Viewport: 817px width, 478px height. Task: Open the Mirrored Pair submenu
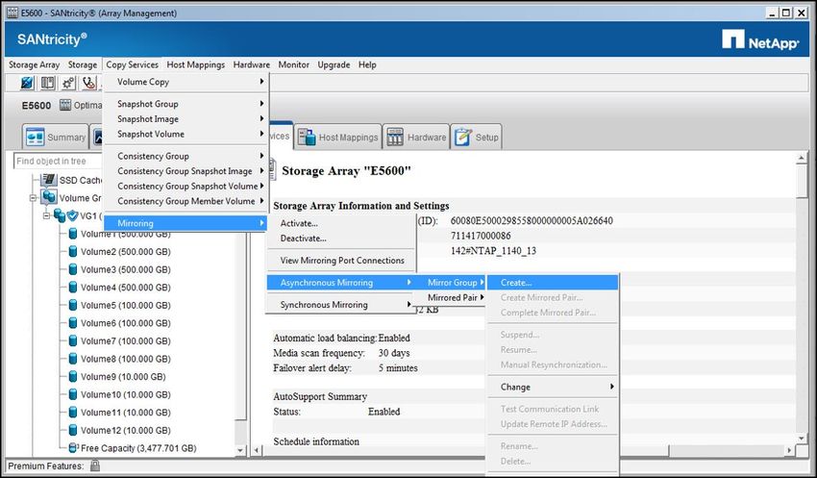452,297
